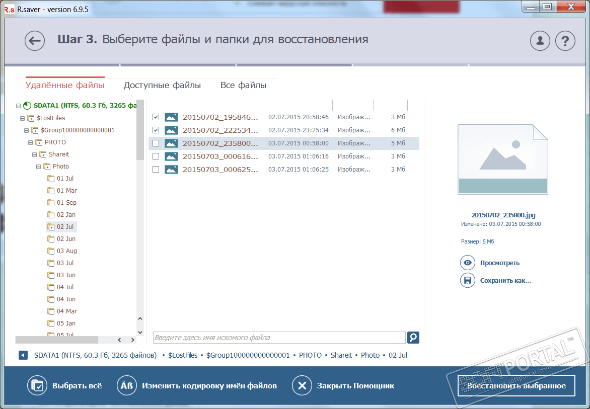
Task: Check the 20150703_000616 file checkbox
Action: [156, 156]
